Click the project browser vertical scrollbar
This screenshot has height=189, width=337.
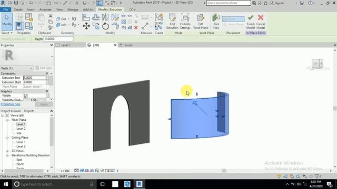point(52,132)
